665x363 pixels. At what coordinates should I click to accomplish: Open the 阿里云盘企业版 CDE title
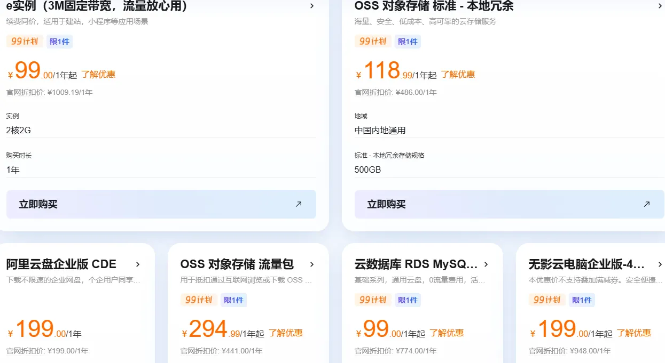click(61, 264)
